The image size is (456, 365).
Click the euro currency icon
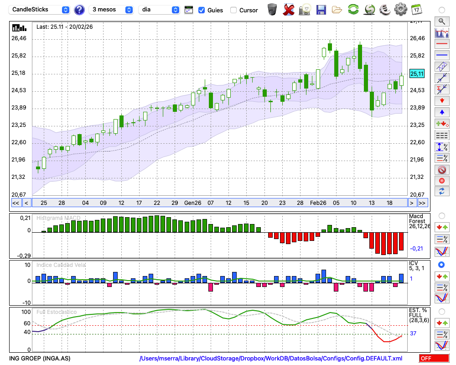(385, 9)
